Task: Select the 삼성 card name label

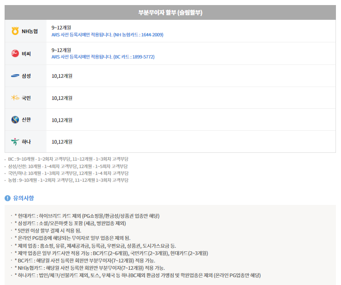Action: click(x=26, y=76)
